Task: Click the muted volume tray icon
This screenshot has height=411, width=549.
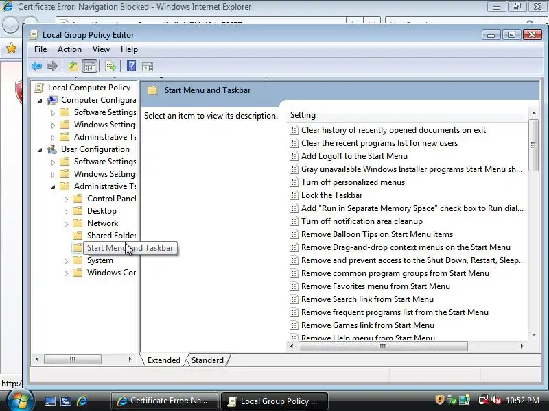Action: click(495, 400)
